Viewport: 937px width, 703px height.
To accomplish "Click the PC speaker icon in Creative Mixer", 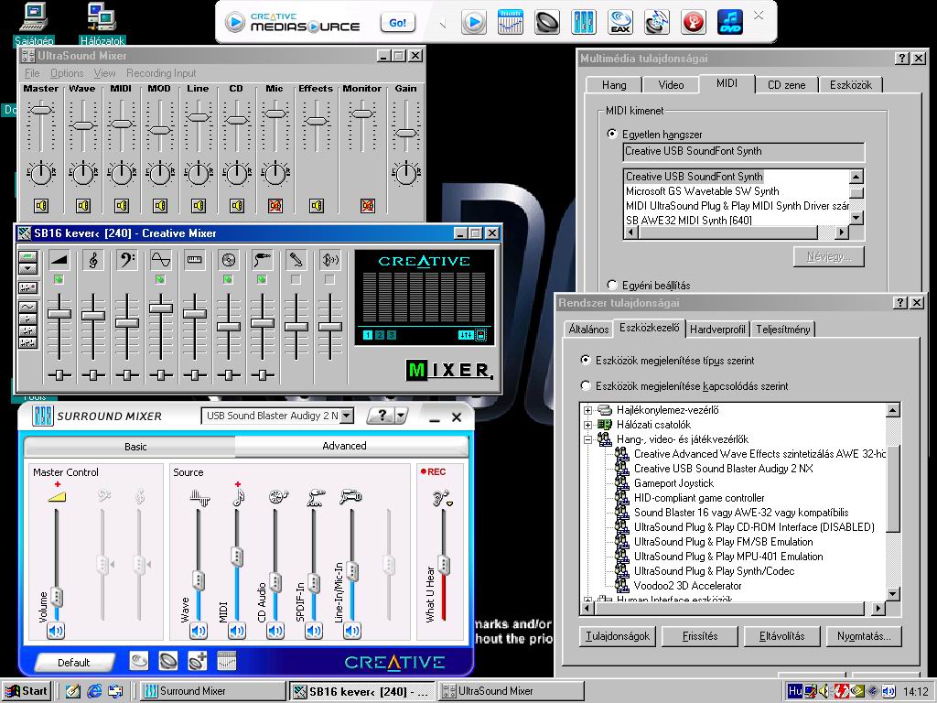I will tap(329, 260).
